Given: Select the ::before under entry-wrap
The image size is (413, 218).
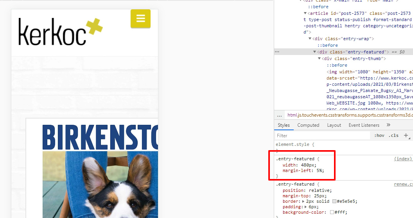Looking at the screenshot, I should coord(327,45).
